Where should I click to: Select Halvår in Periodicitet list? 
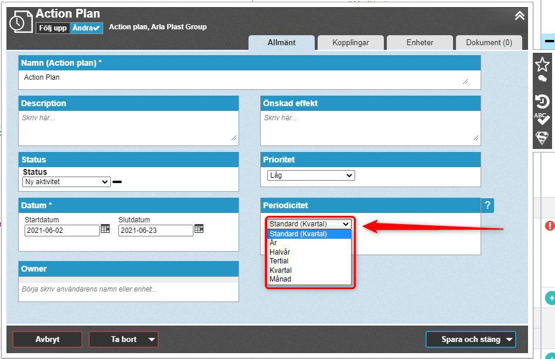coord(280,252)
